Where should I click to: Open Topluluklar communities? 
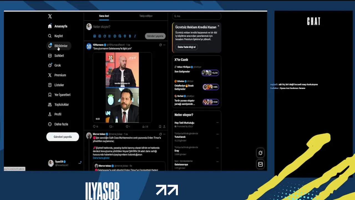[58, 104]
